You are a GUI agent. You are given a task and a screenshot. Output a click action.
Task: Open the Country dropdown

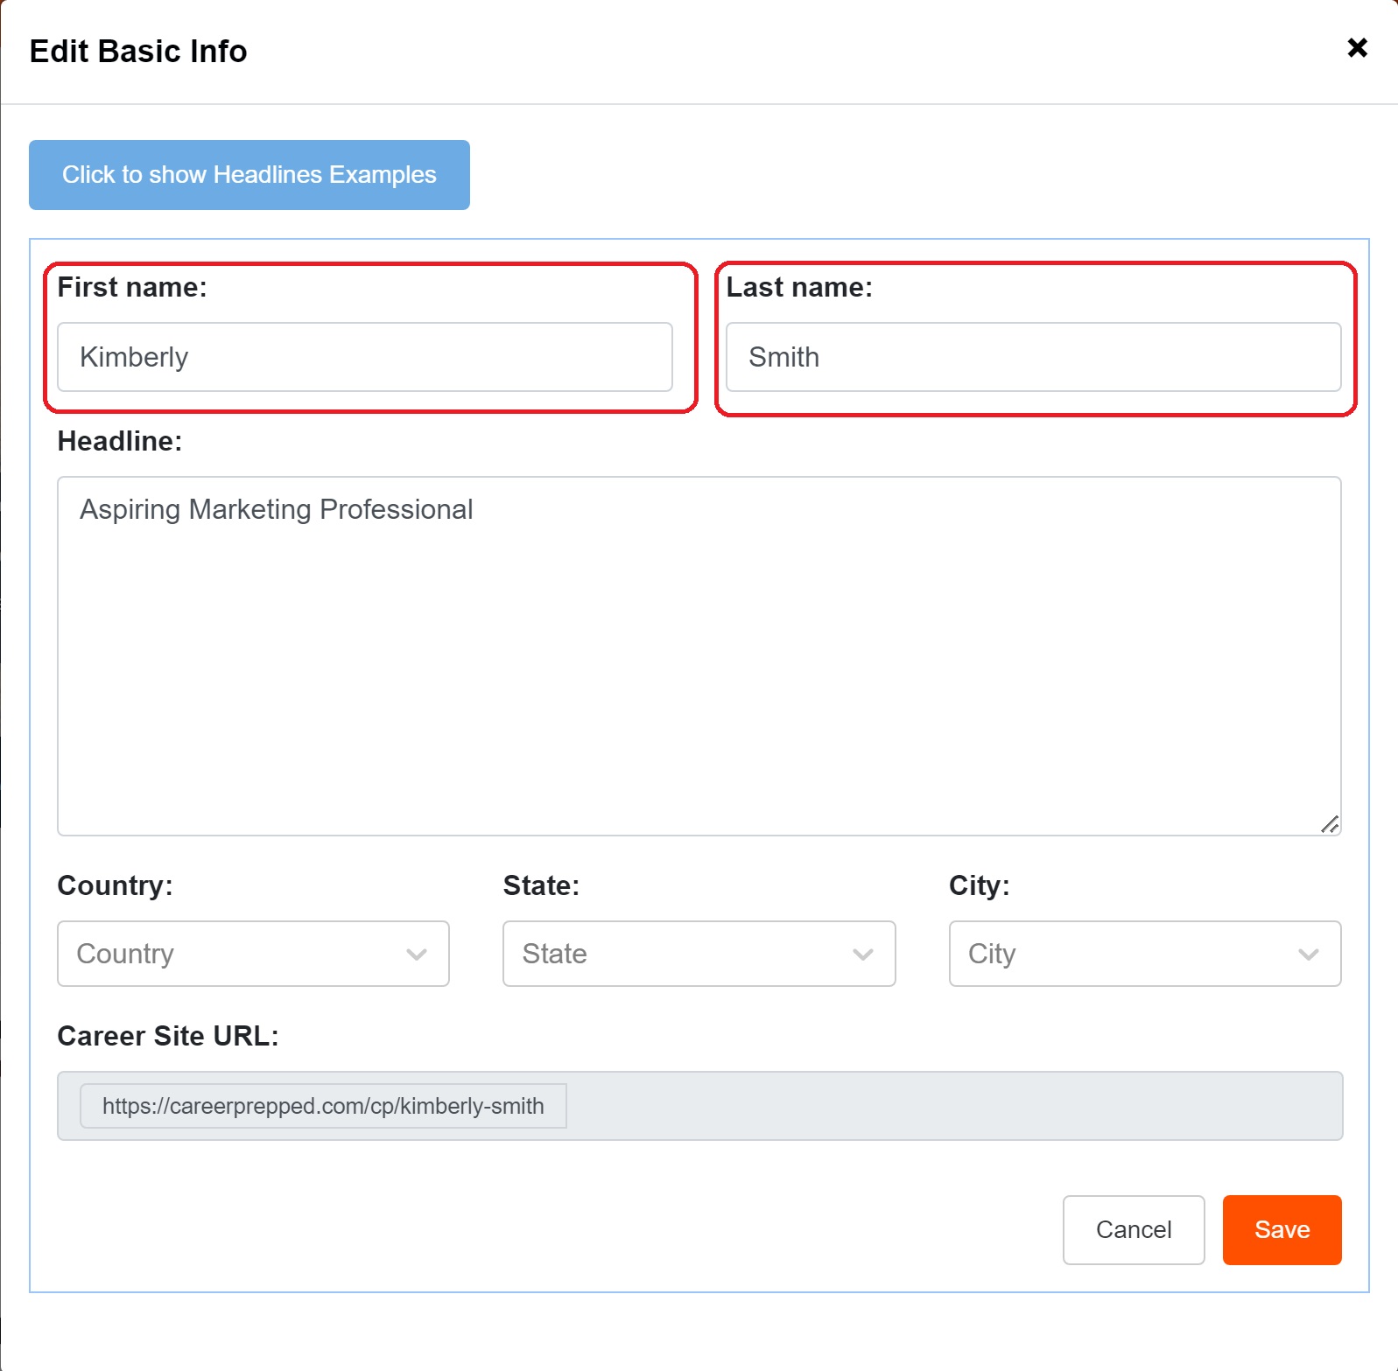(x=253, y=954)
